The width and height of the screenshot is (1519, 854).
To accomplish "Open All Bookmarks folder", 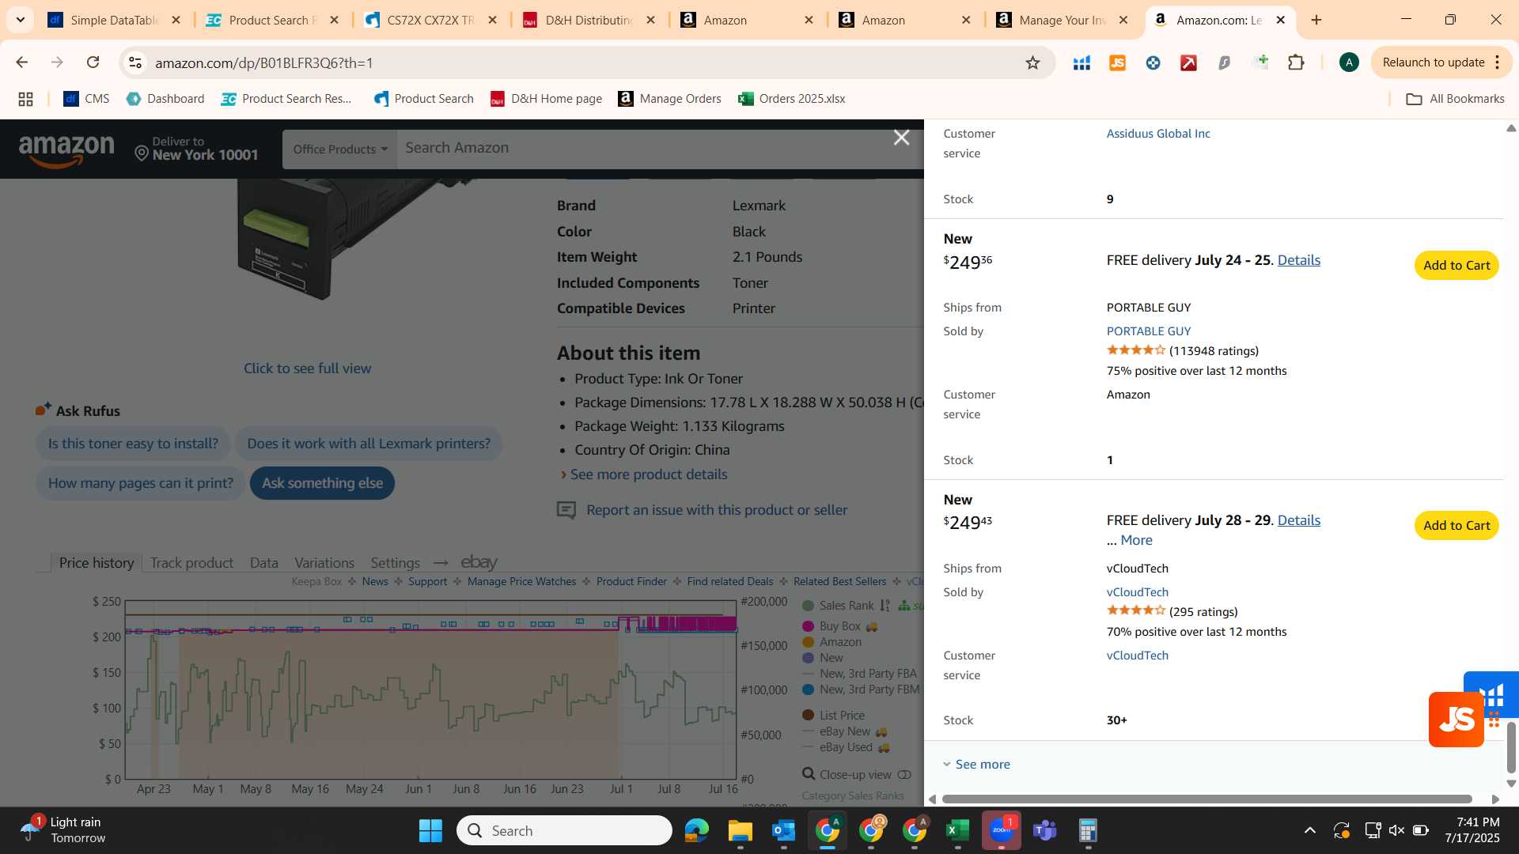I will (1455, 99).
